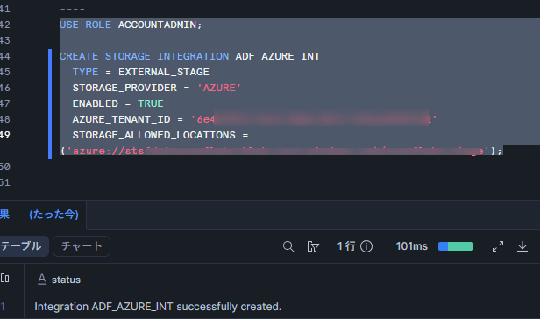
Task: Download the query results
Action: (x=522, y=246)
